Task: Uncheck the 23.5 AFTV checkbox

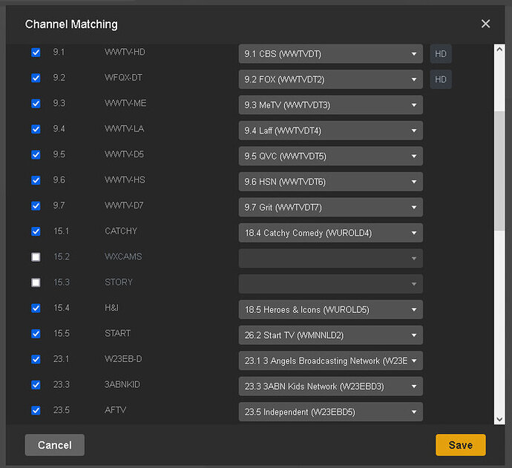Action: pos(36,410)
